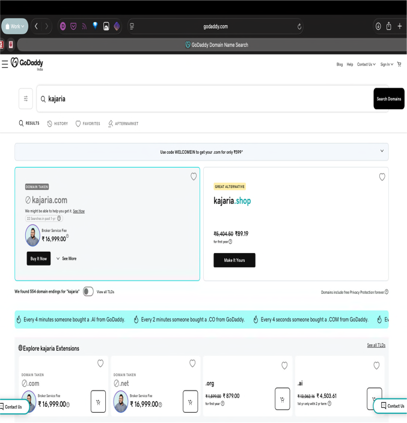The image size is (407, 423).
Task: Go forward in browser history
Action: click(47, 26)
